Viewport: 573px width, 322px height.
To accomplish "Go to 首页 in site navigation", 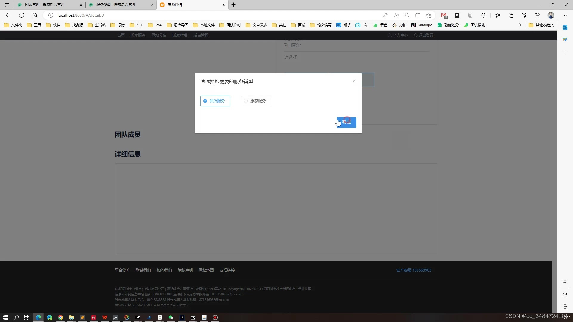I will click(121, 35).
